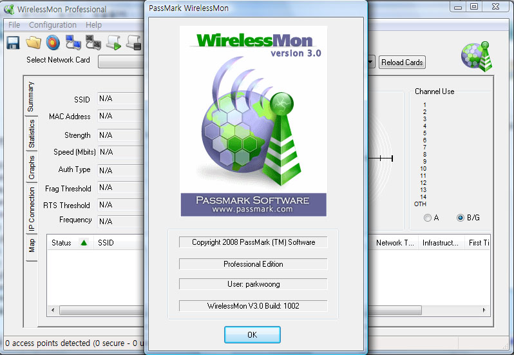Open the yellow folder icon in toolbar

point(33,43)
